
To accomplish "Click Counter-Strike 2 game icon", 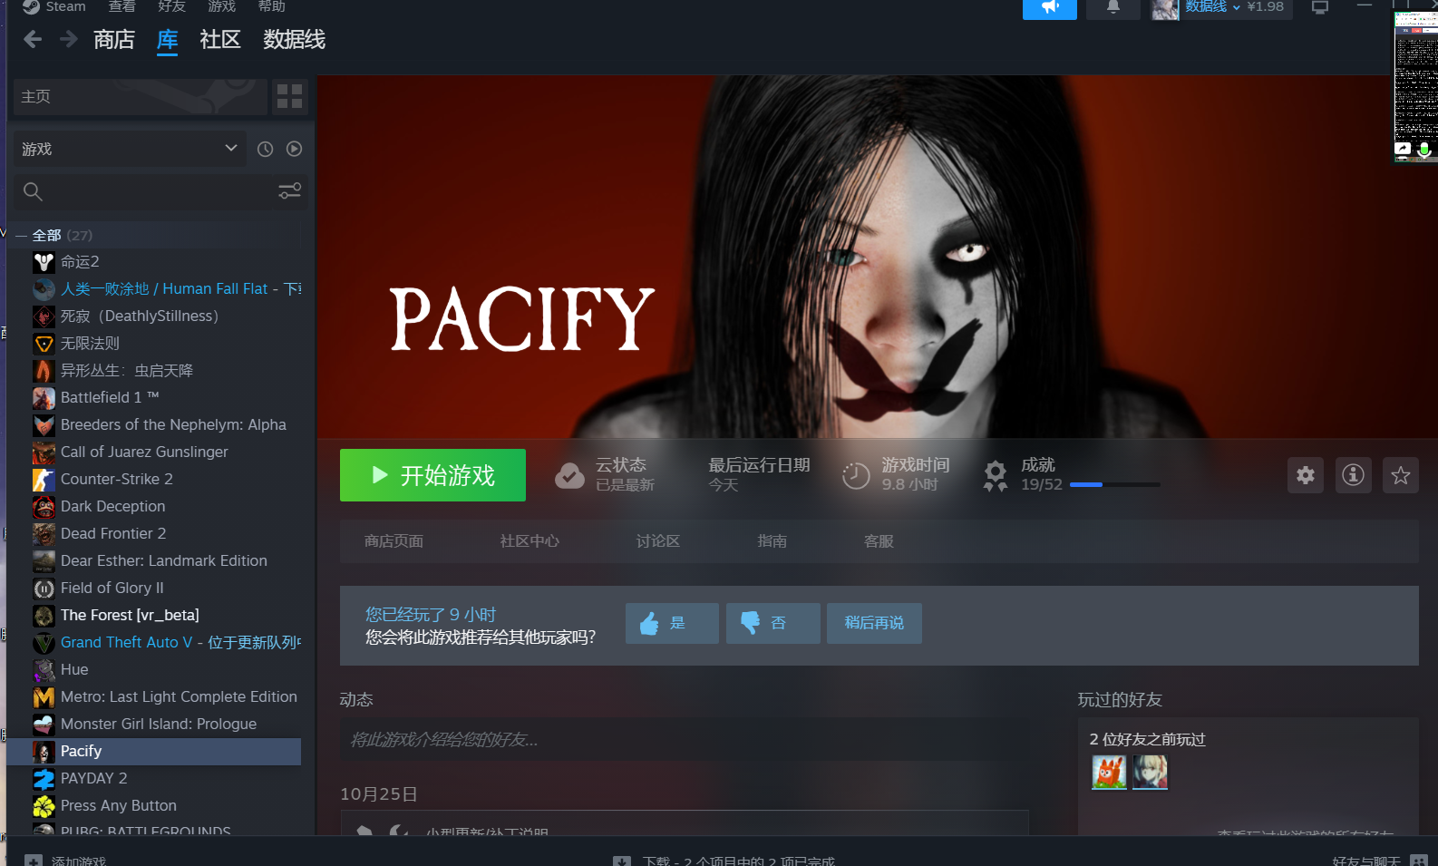I will [x=44, y=480].
